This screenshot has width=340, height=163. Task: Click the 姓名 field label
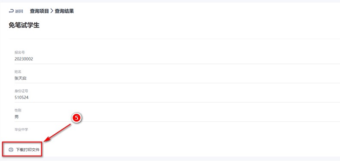click(x=18, y=72)
